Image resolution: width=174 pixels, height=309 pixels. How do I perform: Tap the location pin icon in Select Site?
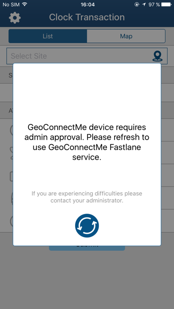[158, 56]
